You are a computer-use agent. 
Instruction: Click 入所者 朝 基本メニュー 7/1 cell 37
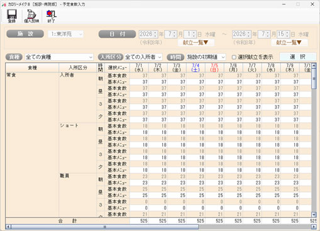coord(139,82)
